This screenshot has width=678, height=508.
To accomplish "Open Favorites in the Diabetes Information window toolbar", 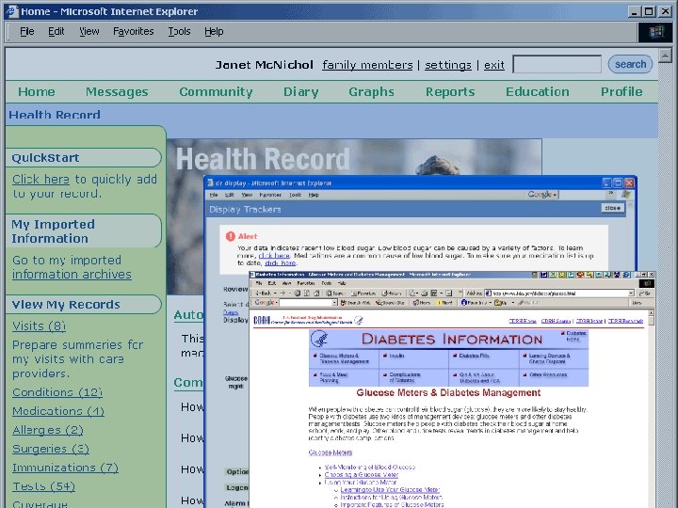I will pyautogui.click(x=363, y=294).
